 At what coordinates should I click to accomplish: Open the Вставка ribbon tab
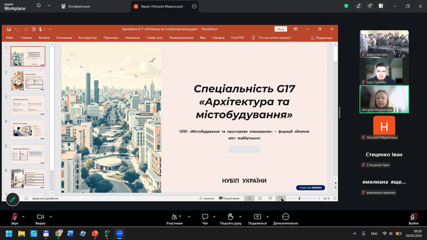click(44, 38)
